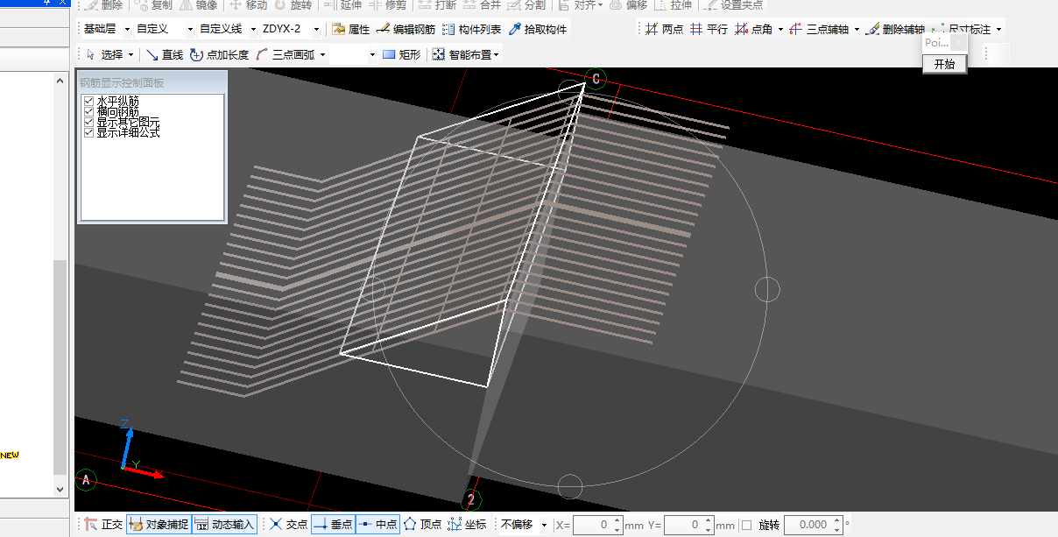Image resolution: width=1058 pixels, height=537 pixels.
Task: Click the 打断 break tool
Action: tap(436, 4)
